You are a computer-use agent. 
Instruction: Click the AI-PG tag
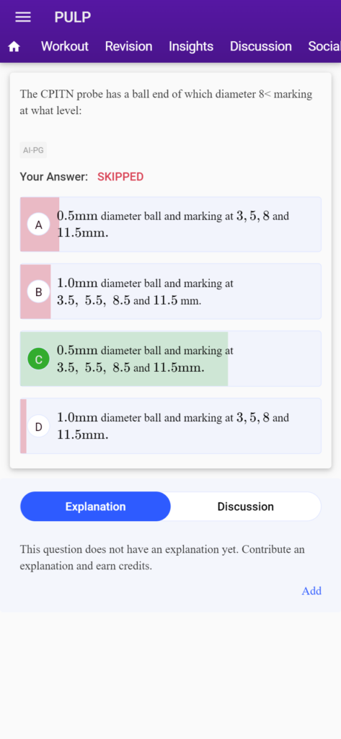tap(33, 151)
